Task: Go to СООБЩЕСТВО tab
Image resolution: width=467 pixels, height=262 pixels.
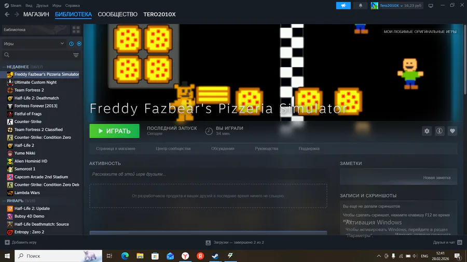Action: [x=118, y=14]
